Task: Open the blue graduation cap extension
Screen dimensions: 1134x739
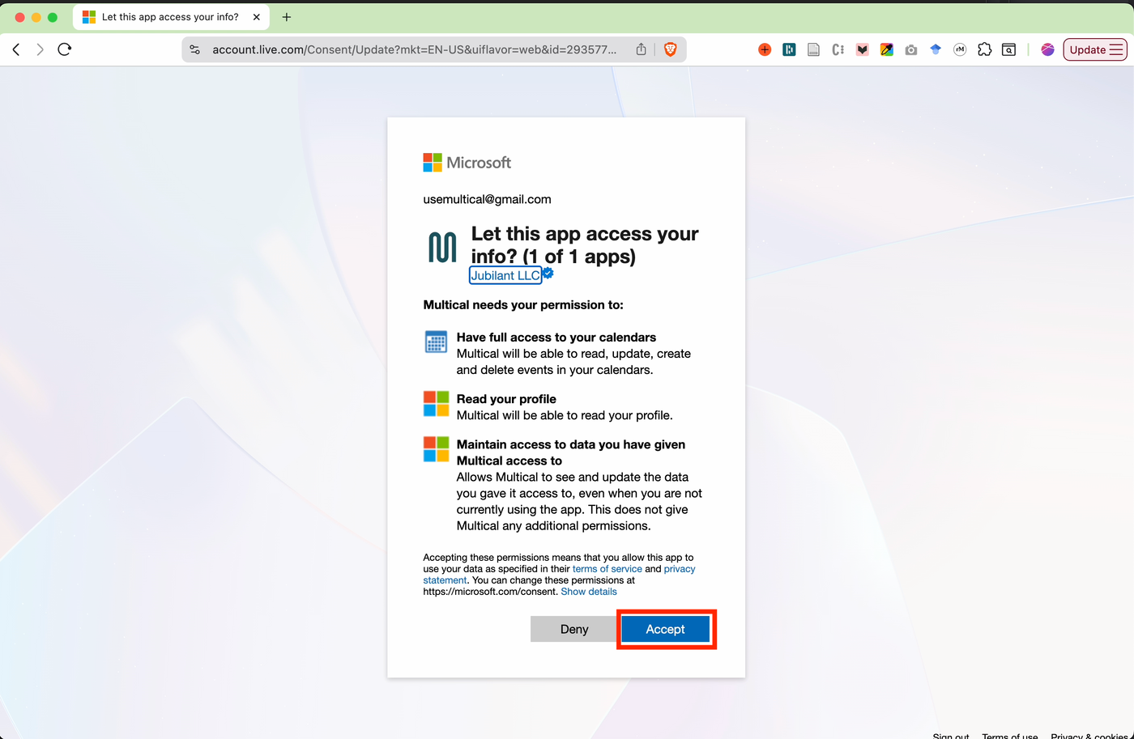Action: pos(936,49)
